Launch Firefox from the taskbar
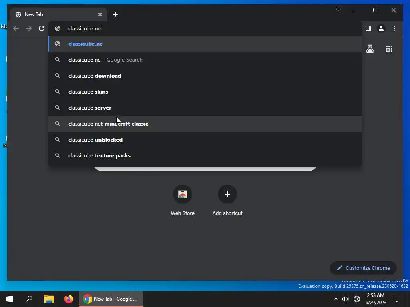This screenshot has width=410, height=307. click(69, 299)
